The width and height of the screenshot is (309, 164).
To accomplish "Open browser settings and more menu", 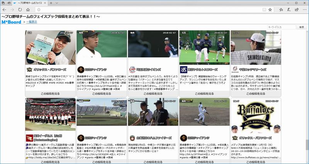I will pos(304,10).
